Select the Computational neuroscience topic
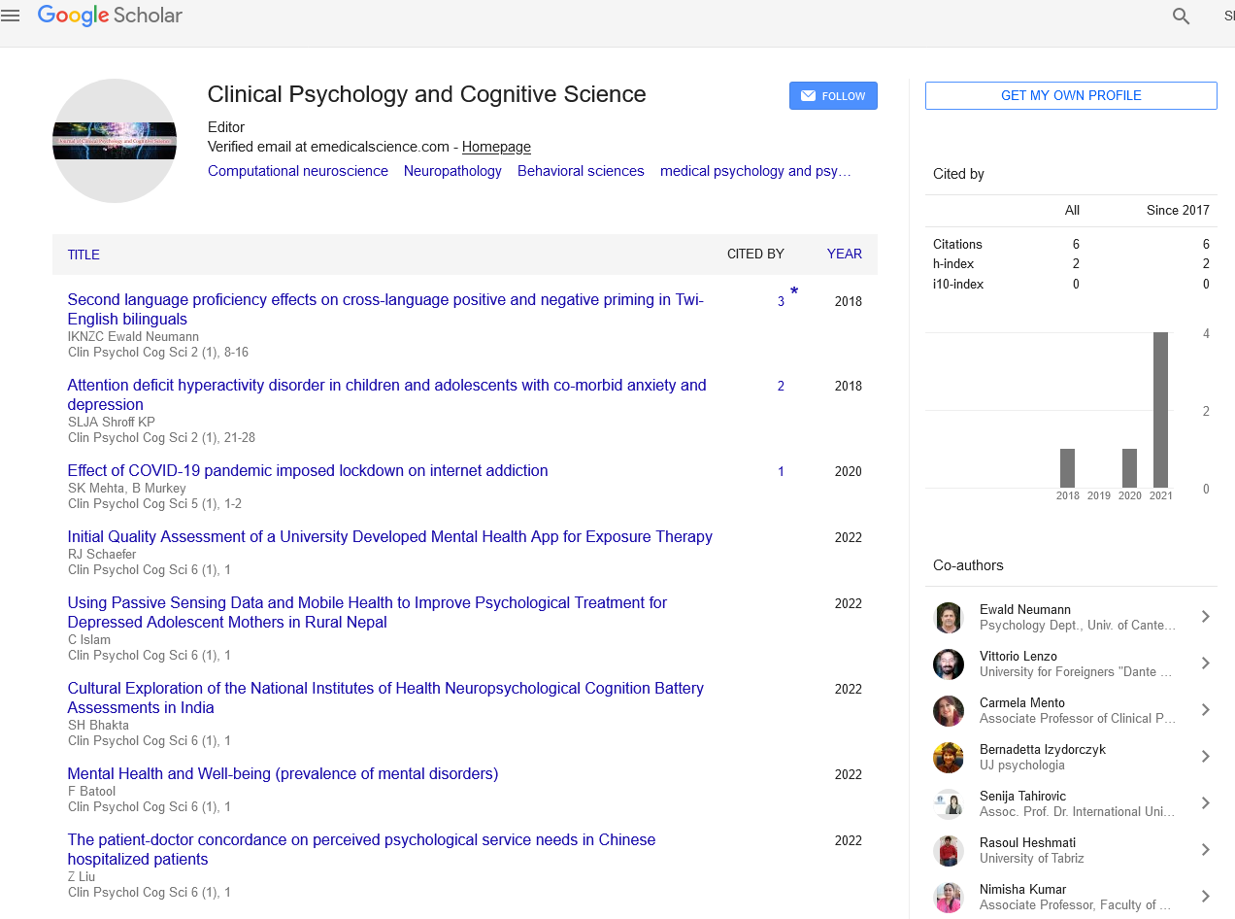Viewport: 1235px width, 919px height. [298, 171]
